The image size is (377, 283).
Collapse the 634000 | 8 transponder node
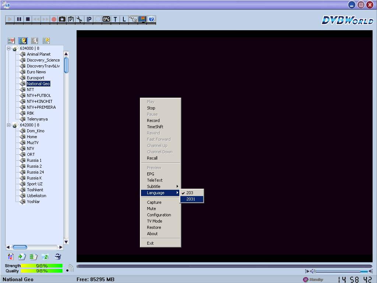point(8,48)
